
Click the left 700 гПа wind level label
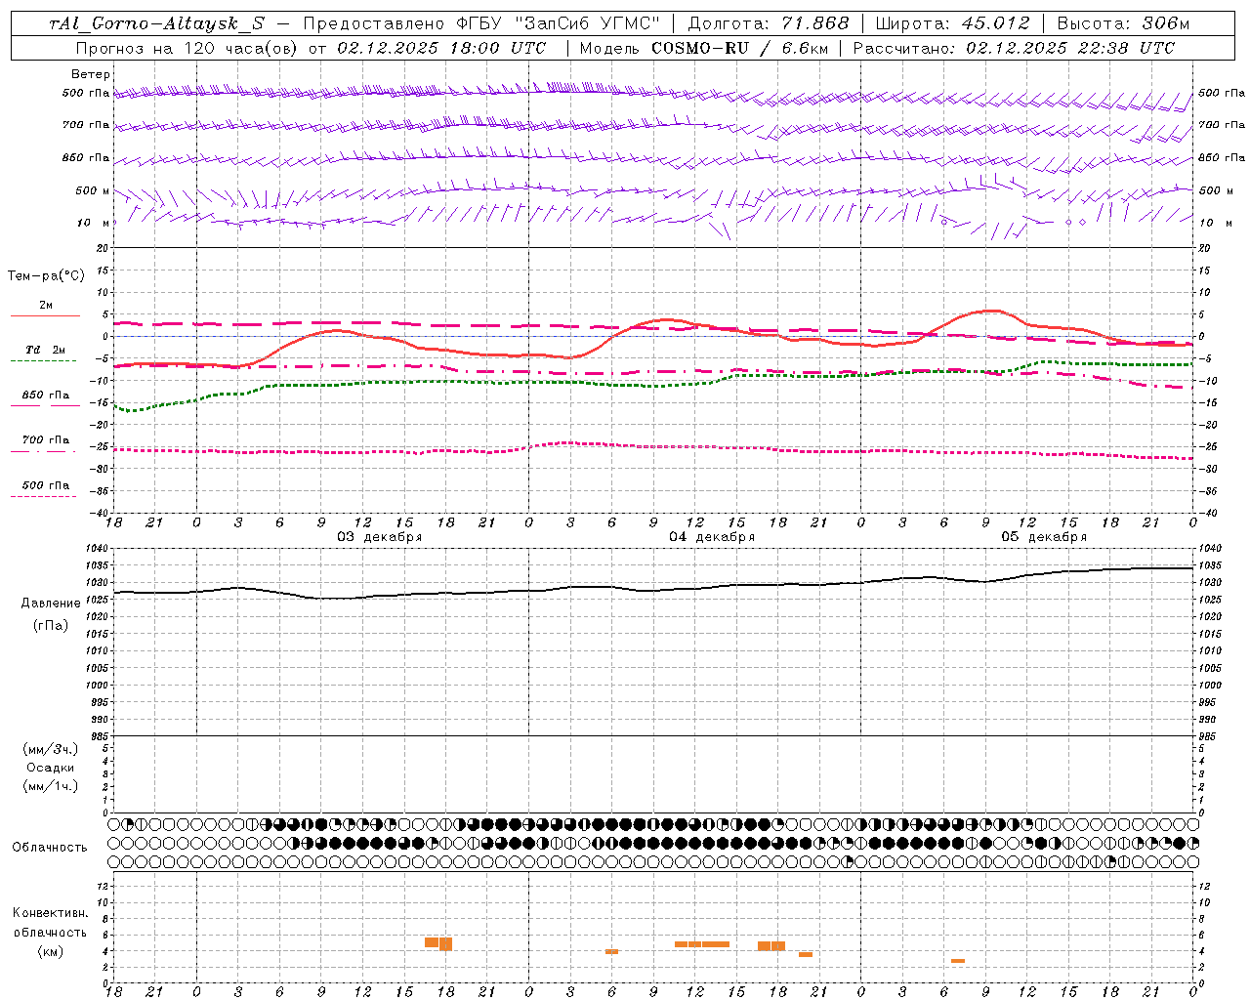[x=86, y=125]
